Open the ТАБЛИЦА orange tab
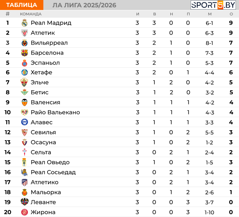Image resolution: width=239 pixels, height=217 pixels. 21,5
